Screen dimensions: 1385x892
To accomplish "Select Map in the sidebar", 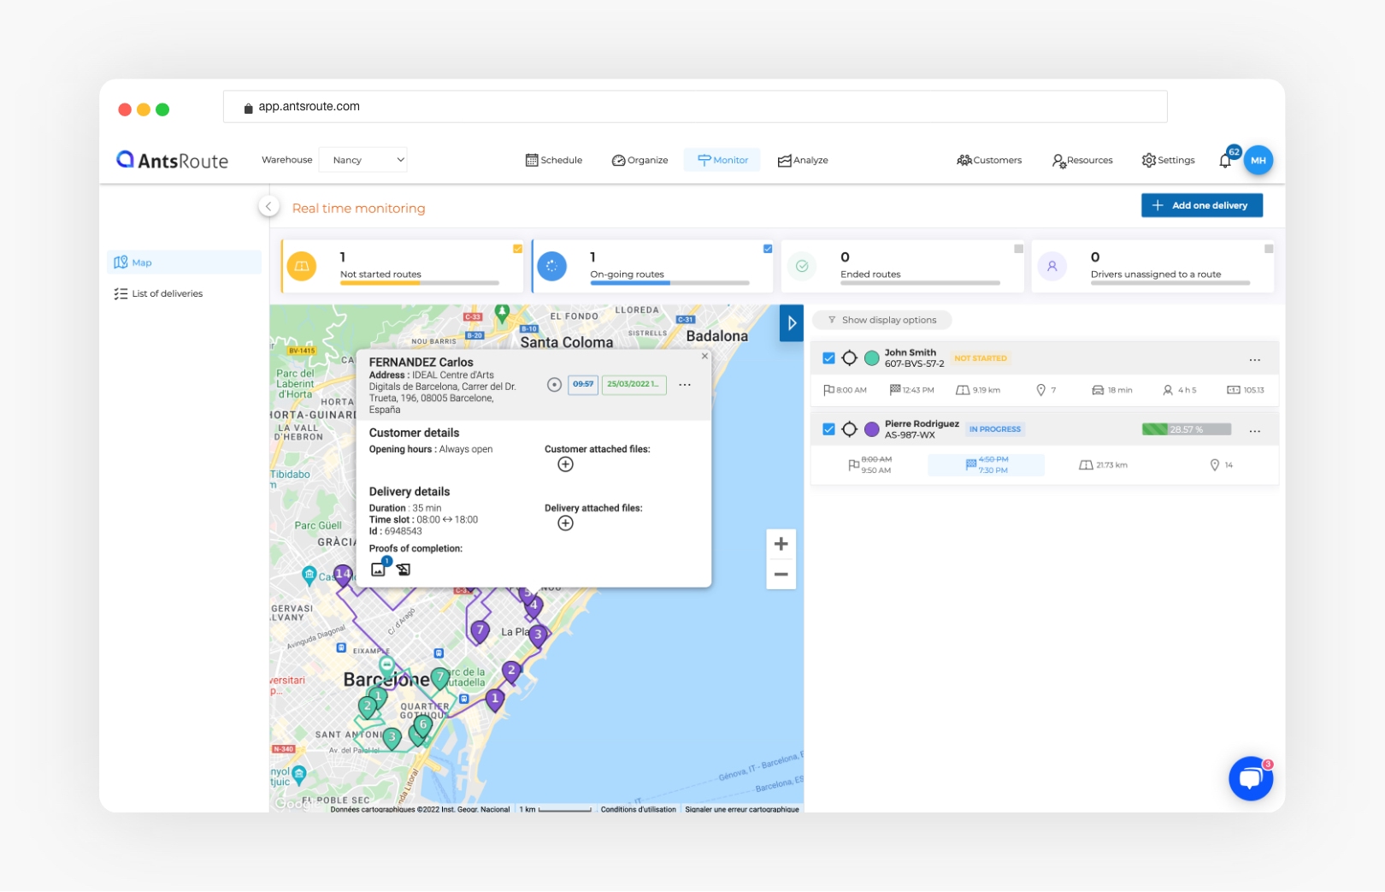I will pos(184,263).
